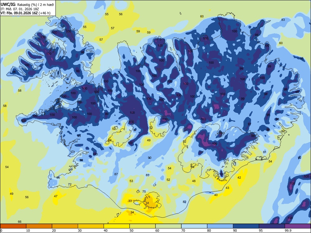Screen dimensions: 311x233
Task: Click the humidity value "87" on the map
Action: (x=116, y=174)
